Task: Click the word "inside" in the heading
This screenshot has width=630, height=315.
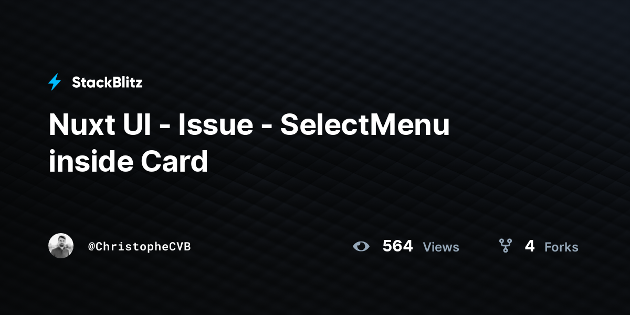Action: pos(89,162)
